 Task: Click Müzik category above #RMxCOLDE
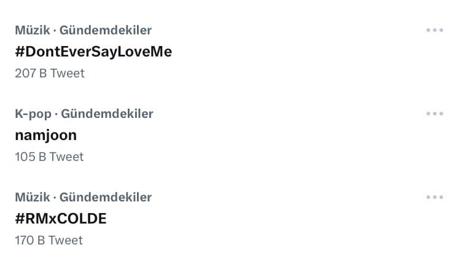pyautogui.click(x=32, y=197)
